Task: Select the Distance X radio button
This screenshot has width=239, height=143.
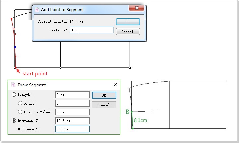Action: [14, 121]
